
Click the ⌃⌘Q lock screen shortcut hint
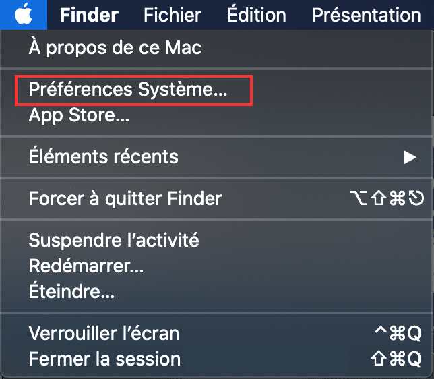coord(398,332)
